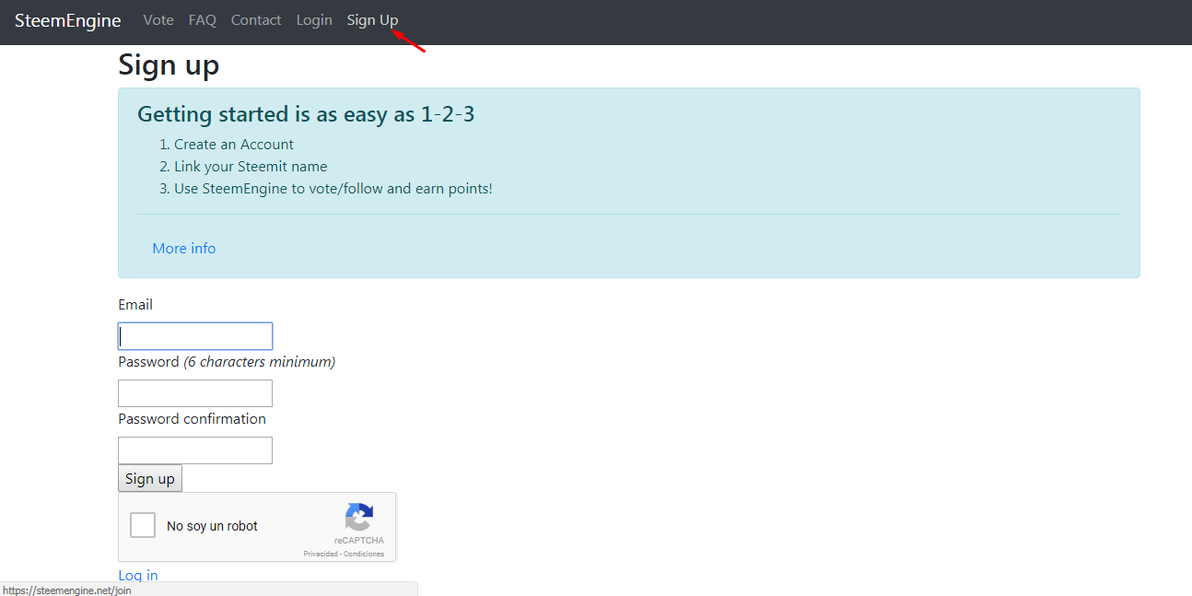Select Login in the top navigation

[314, 20]
